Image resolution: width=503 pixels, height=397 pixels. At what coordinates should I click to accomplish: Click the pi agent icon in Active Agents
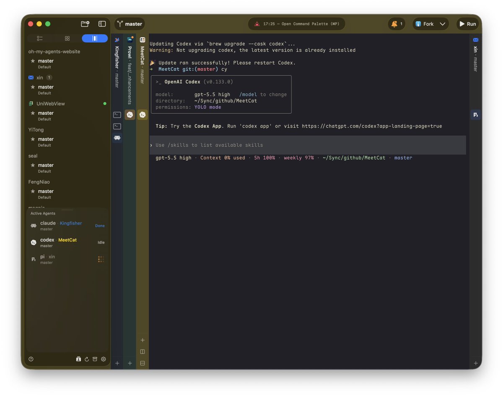34,259
